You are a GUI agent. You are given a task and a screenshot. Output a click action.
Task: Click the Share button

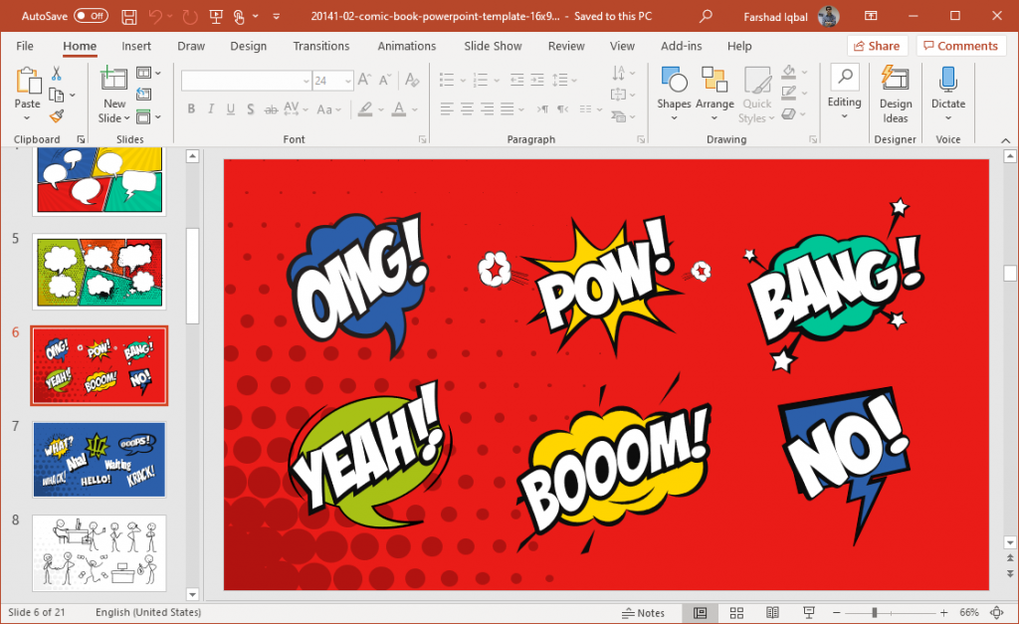[878, 46]
